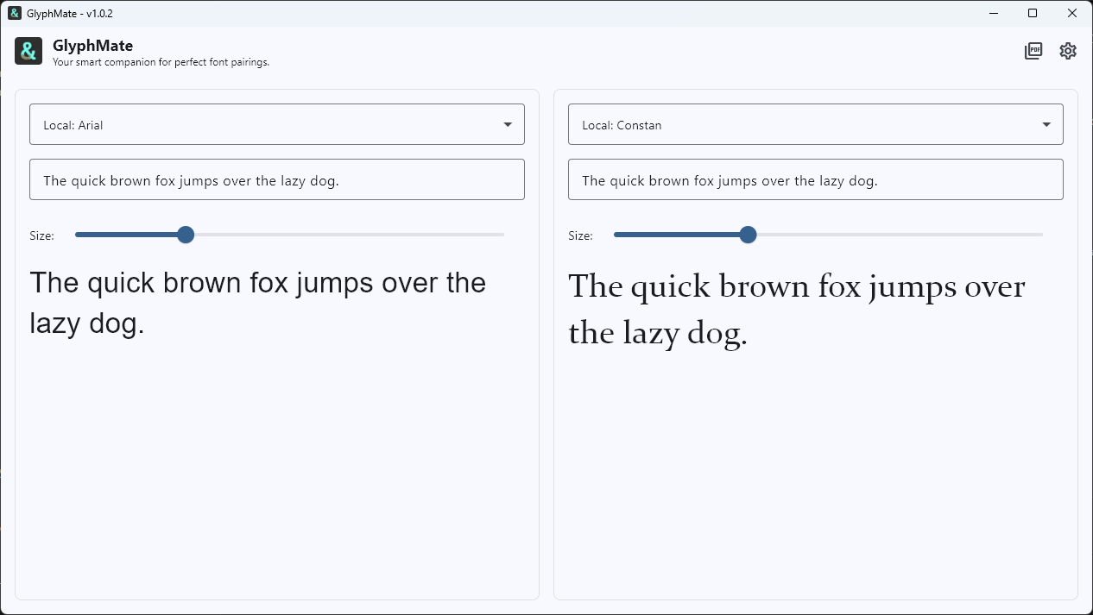
Task: Click the PDF export icon
Action: (1033, 51)
